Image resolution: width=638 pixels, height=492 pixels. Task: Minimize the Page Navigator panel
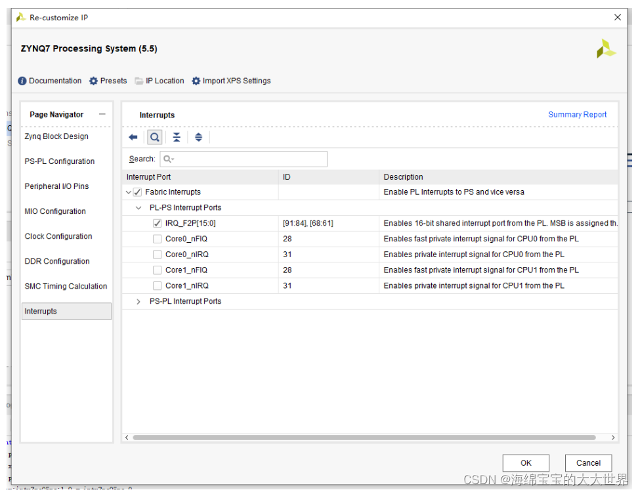pyautogui.click(x=102, y=114)
